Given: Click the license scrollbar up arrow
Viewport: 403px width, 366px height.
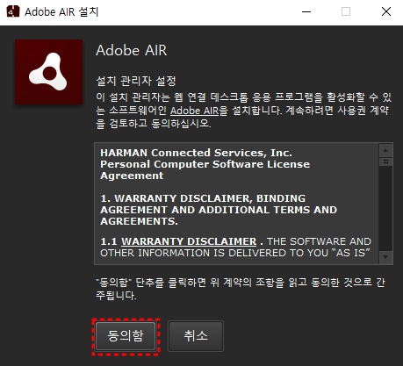Looking at the screenshot, I should (385, 150).
